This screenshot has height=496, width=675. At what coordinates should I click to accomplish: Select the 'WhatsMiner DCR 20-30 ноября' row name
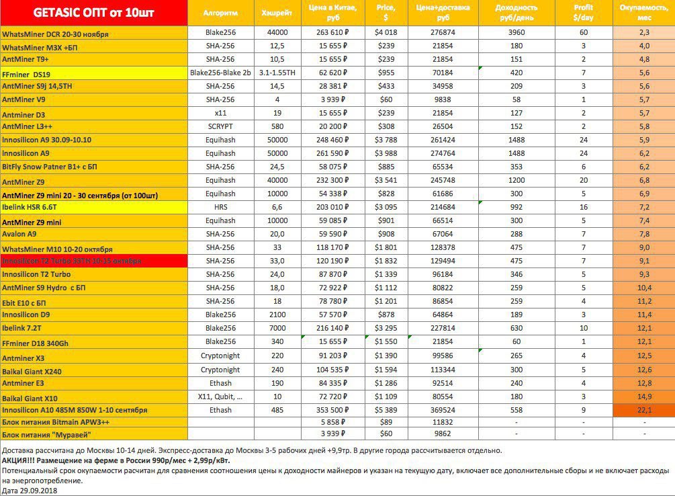tap(94, 33)
